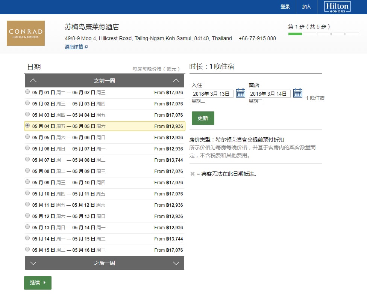The width and height of the screenshot is (367, 296).
Task: Click the left down-chevron on 之后一周 bar
Action: coord(33,263)
